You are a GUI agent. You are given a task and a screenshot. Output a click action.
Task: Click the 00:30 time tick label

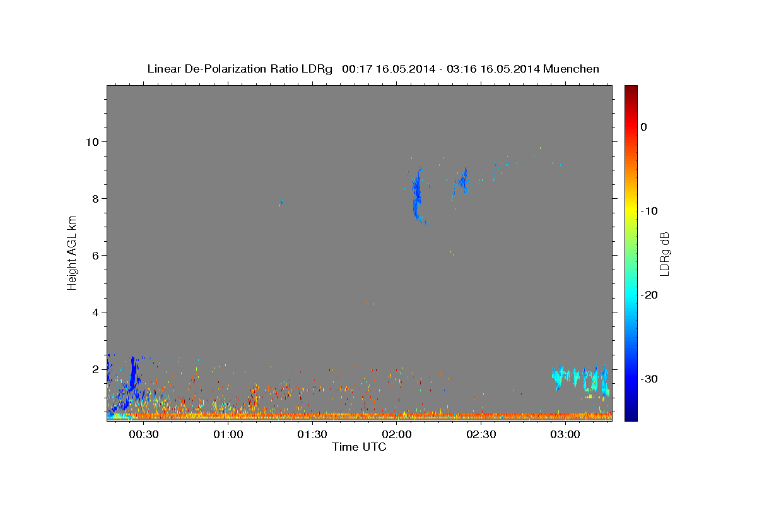pyautogui.click(x=143, y=435)
